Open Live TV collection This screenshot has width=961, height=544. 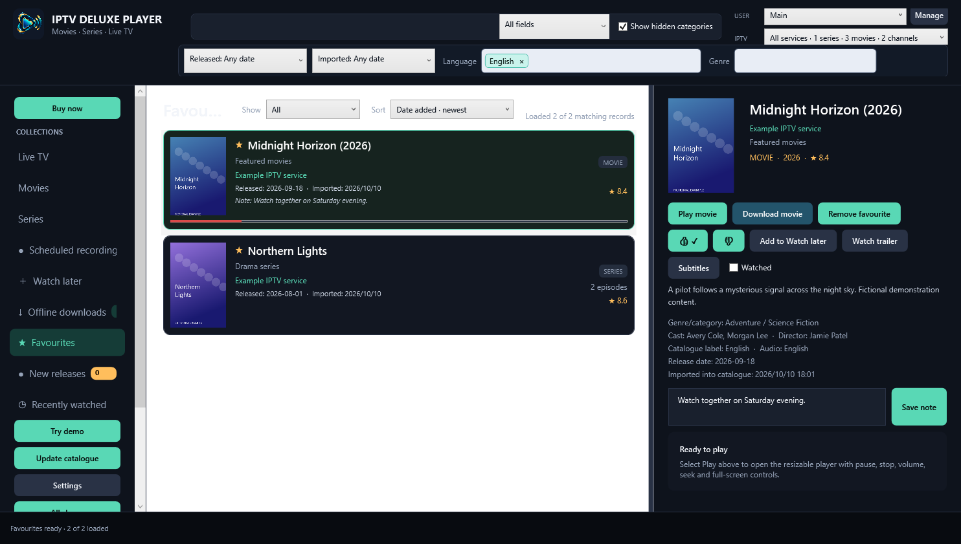click(x=67, y=157)
